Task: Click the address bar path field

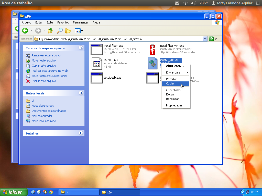Action: [118, 39]
